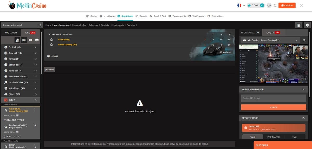This screenshot has height=149, width=312.
Task: Open the Tournaments menu item
Action: click(x=177, y=16)
